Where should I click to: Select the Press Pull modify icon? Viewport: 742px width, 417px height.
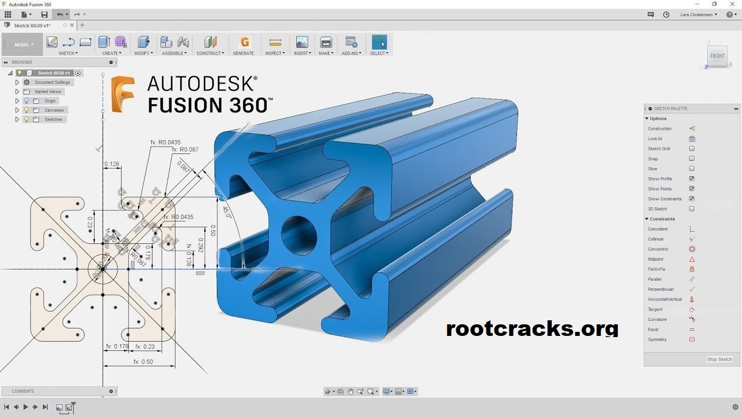point(143,42)
